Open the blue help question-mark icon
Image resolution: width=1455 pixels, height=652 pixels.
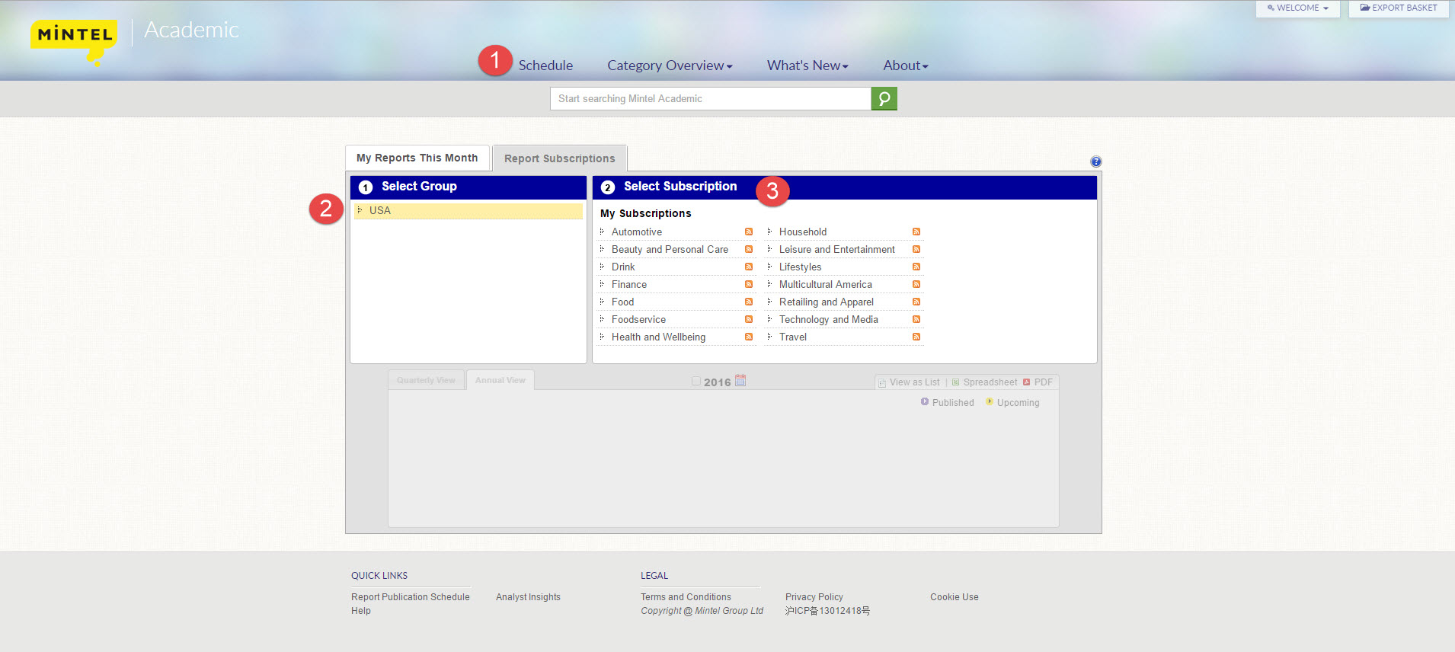tap(1095, 161)
